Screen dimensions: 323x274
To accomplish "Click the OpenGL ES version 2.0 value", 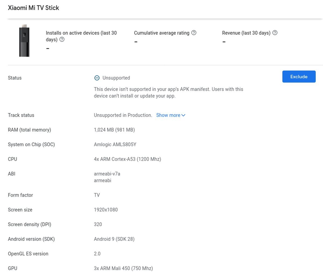I will click(x=97, y=254).
